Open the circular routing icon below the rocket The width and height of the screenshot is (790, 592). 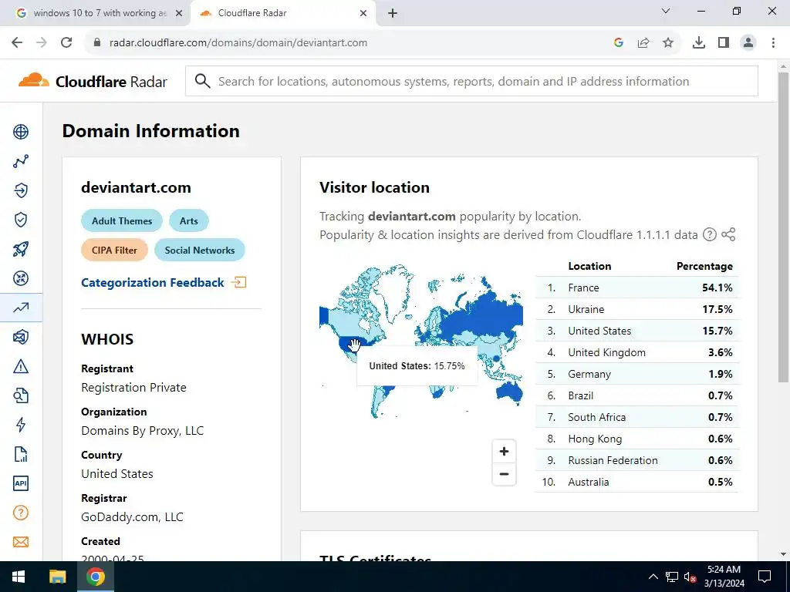pyautogui.click(x=21, y=278)
